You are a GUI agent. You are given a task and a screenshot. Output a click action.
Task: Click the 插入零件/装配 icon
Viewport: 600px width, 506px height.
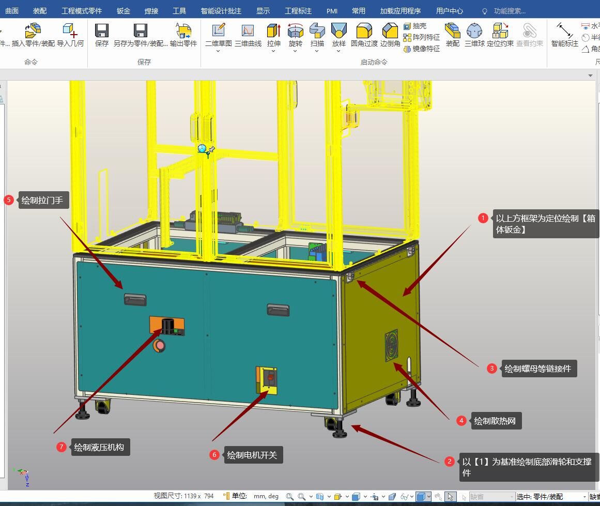(33, 32)
